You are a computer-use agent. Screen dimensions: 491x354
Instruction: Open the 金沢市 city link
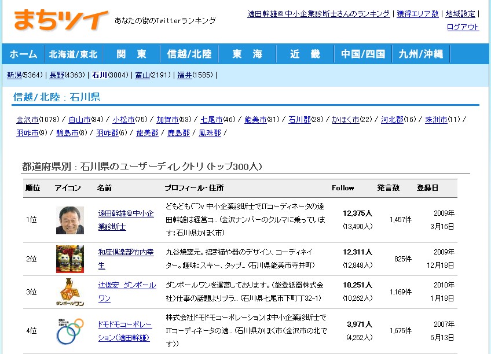coord(28,120)
